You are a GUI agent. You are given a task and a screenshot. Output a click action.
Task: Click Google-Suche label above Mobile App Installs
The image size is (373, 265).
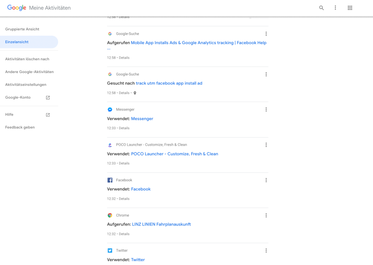pos(127,34)
